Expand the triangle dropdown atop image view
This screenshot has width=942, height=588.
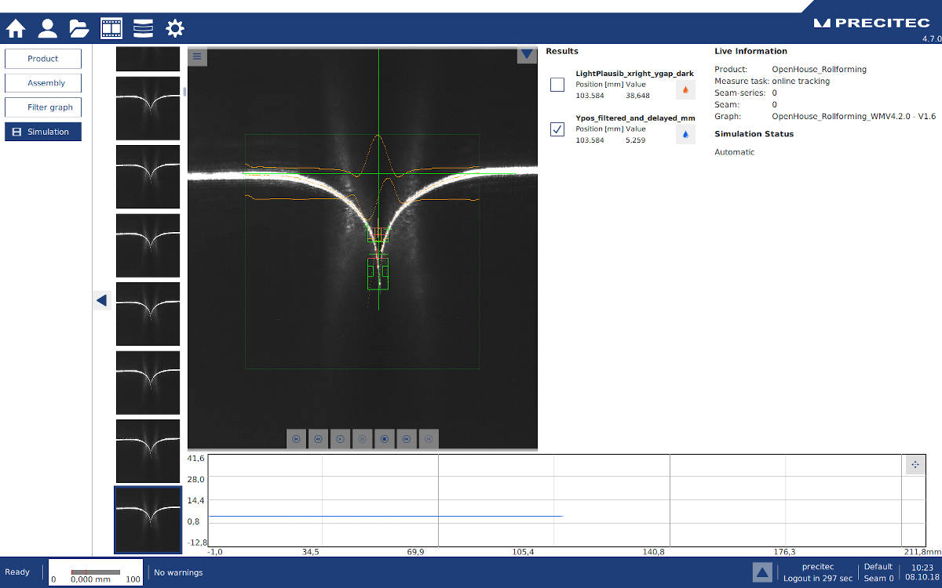pos(527,55)
